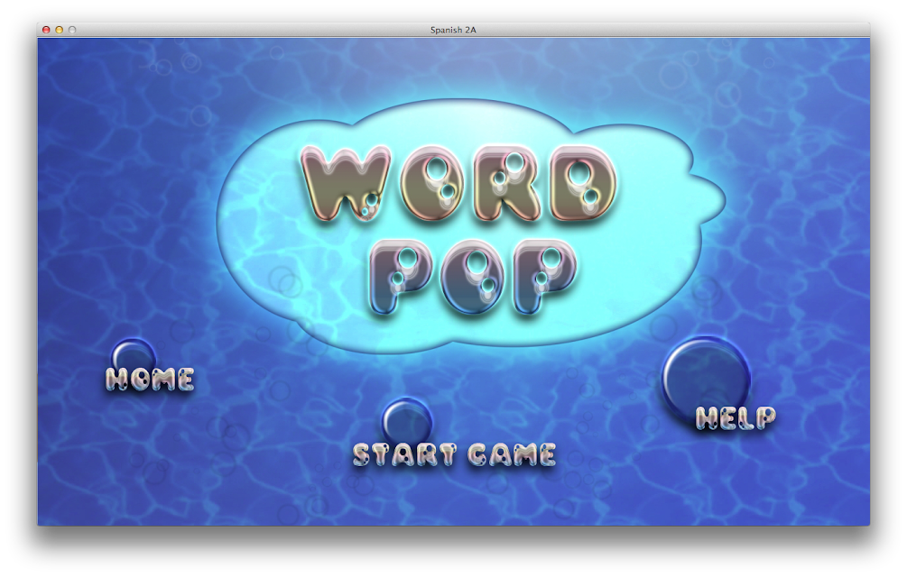Close the Spanish 2A window
This screenshot has width=907, height=577.
pyautogui.click(x=46, y=30)
